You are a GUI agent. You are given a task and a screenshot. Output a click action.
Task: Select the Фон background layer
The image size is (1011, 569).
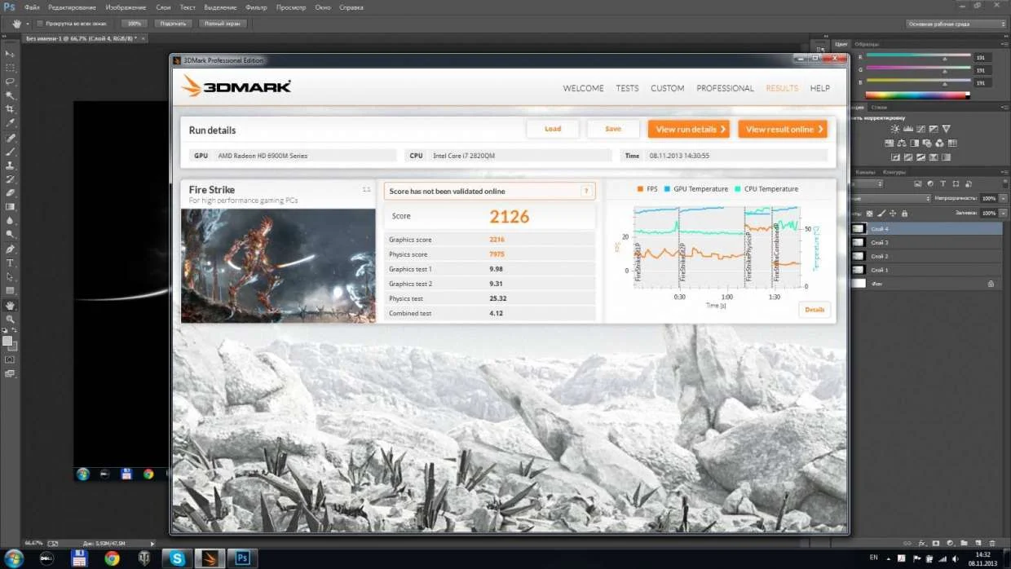925,284
